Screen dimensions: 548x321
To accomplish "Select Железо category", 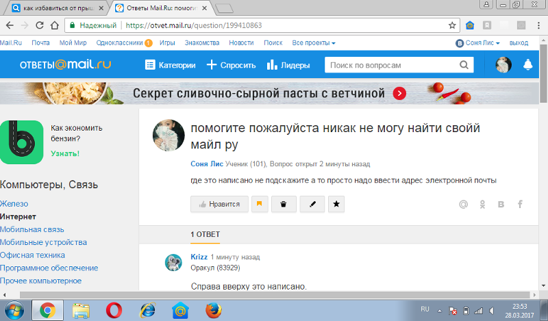I will (x=14, y=204).
